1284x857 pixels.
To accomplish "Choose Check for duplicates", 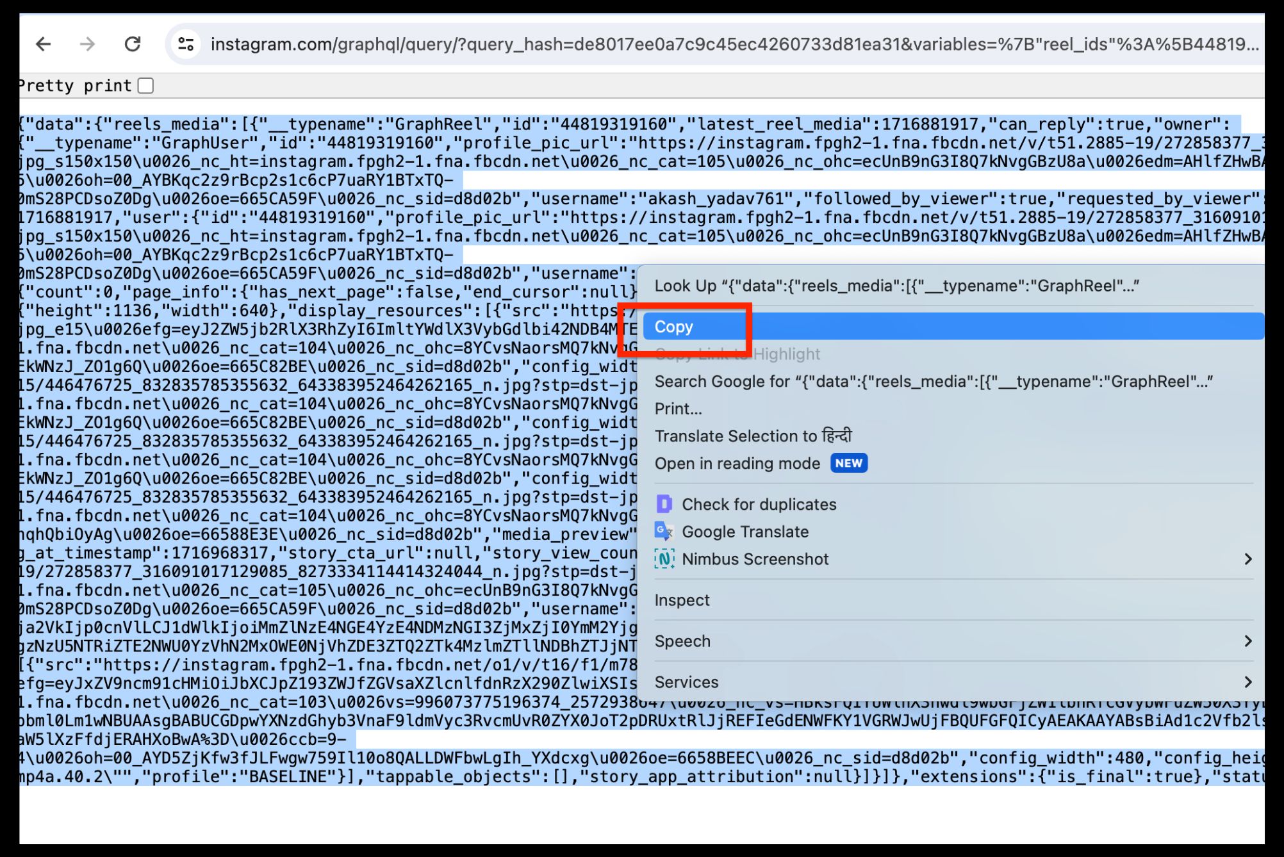I will (953, 505).
